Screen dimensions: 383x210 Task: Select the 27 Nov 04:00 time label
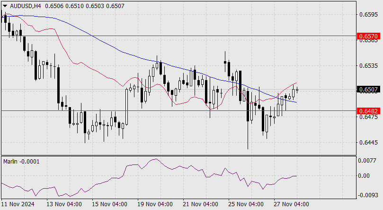[291, 204]
